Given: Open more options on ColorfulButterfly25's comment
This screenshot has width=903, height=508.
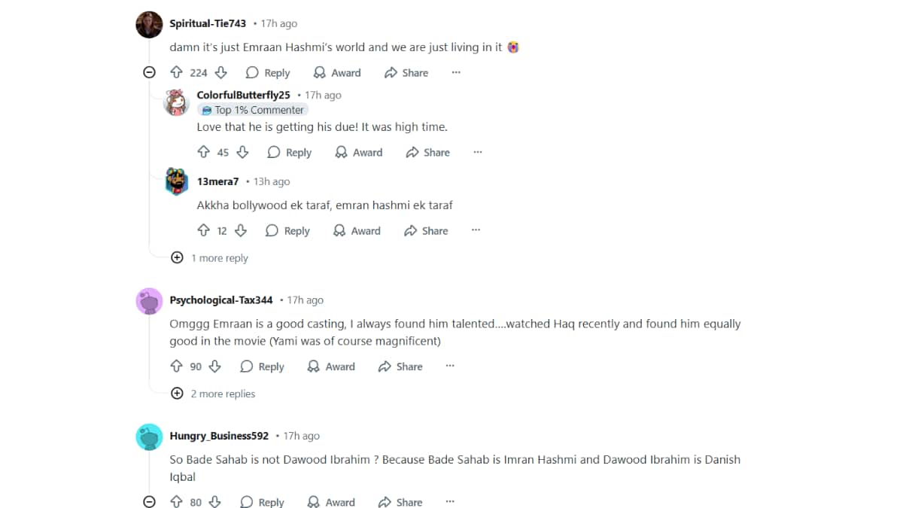Looking at the screenshot, I should (477, 152).
